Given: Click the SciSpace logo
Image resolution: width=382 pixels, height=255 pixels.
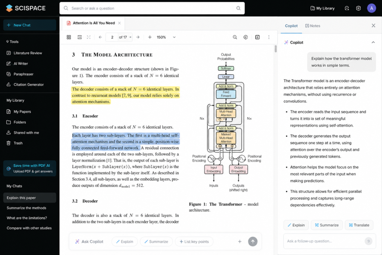Looking at the screenshot, I should (x=26, y=8).
